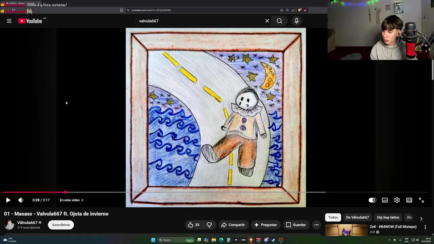Click the browser address bar URL

[151, 10]
